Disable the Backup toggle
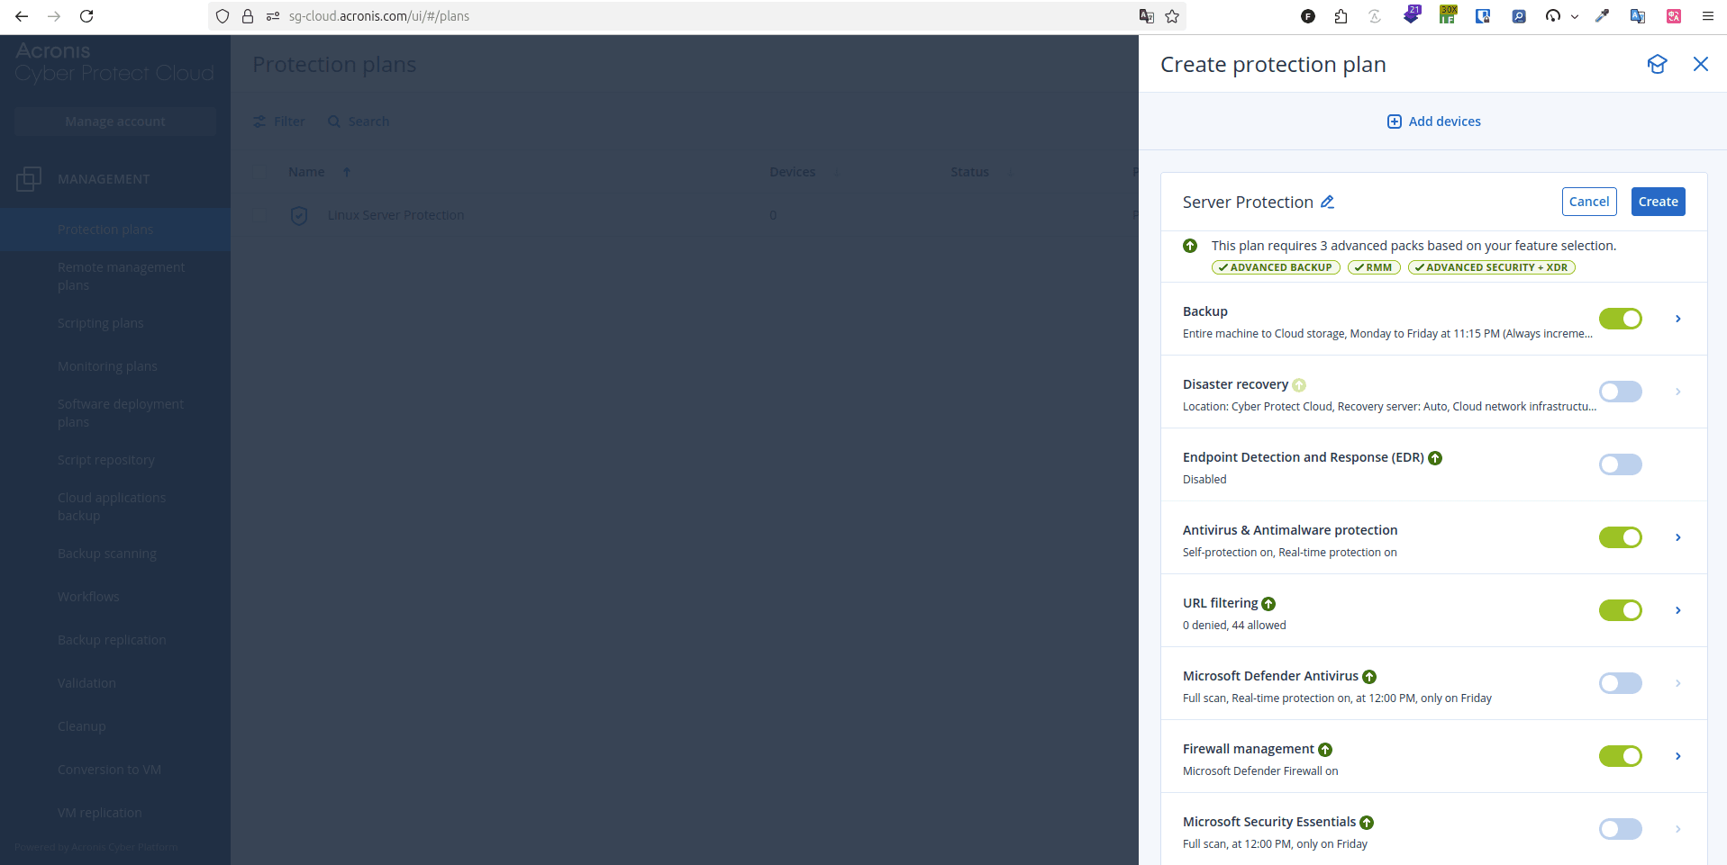 click(x=1619, y=319)
